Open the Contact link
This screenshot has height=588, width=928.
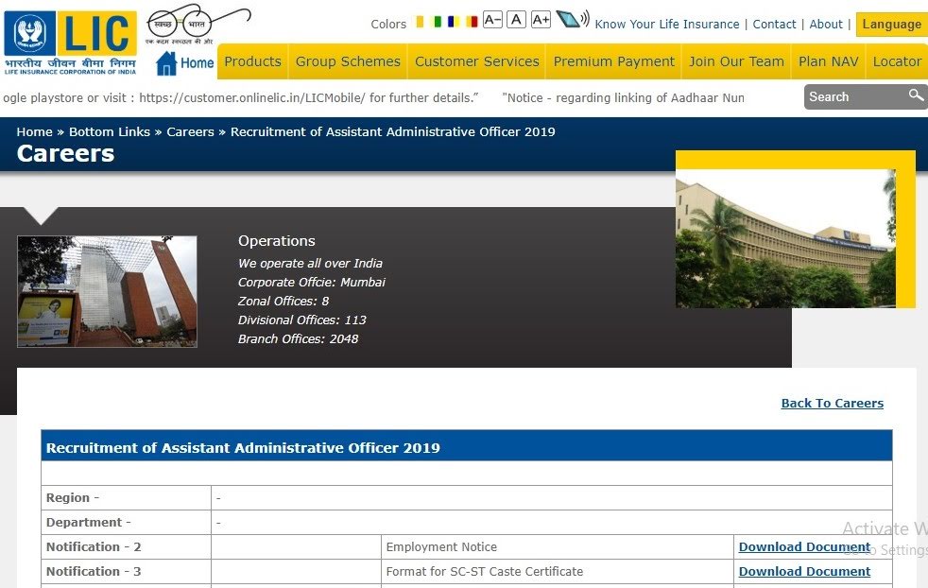[774, 25]
